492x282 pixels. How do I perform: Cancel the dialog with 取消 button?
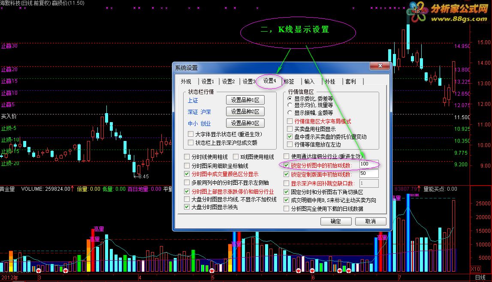(x=371, y=221)
